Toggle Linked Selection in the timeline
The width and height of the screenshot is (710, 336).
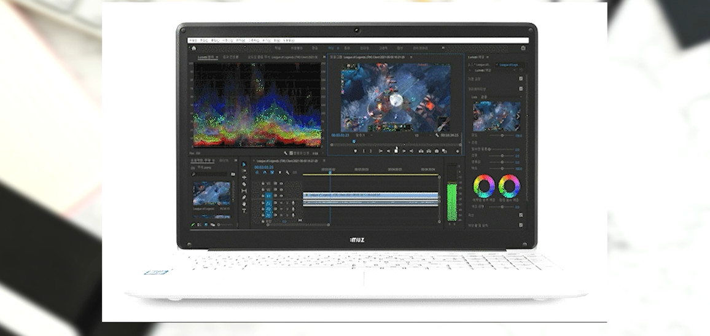[x=272, y=173]
